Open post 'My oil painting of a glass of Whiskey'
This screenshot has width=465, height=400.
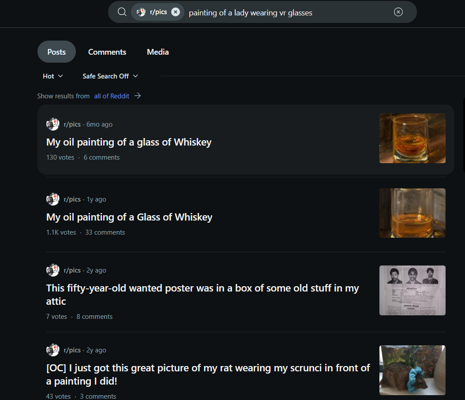coord(129,142)
